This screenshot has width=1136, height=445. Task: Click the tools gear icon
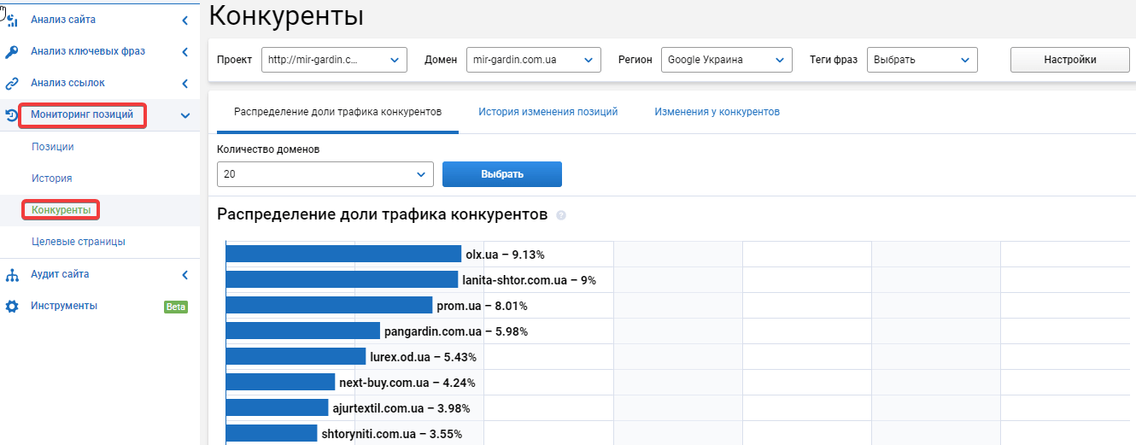coord(12,306)
